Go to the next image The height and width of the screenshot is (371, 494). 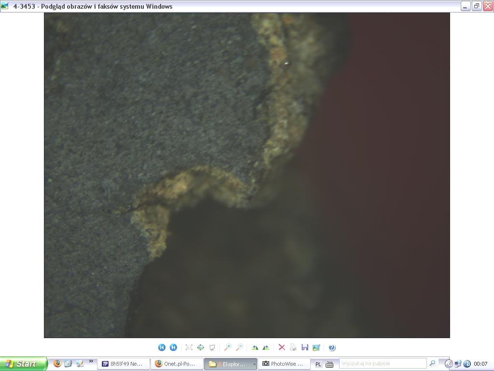coord(173,347)
